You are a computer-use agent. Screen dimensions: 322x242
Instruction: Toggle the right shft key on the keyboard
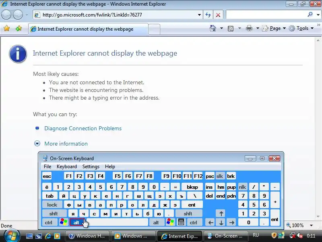(x=188, y=214)
